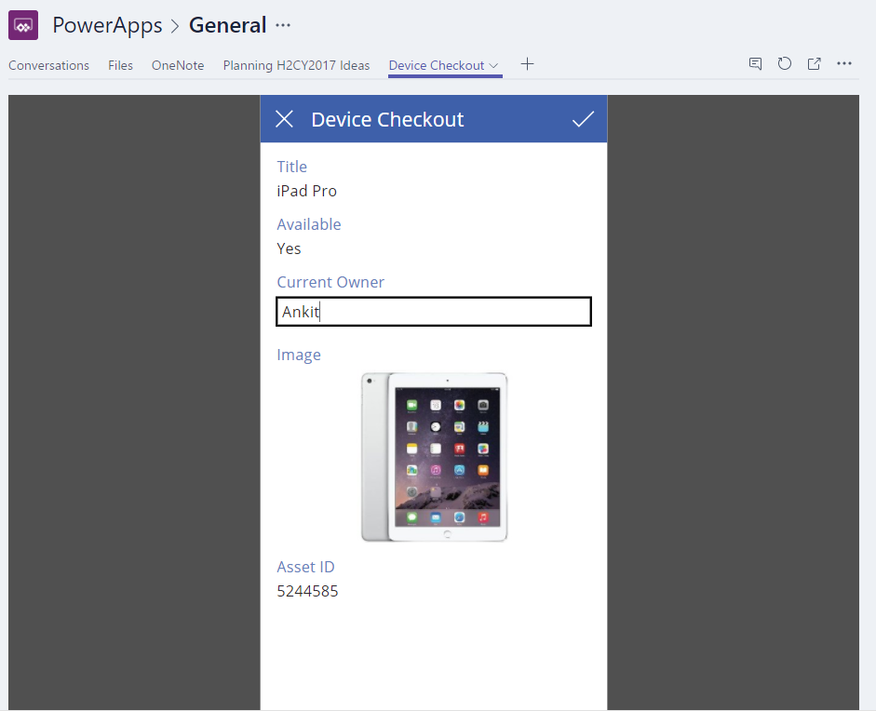
Task: Submit the form with checkmark icon
Action: click(583, 119)
